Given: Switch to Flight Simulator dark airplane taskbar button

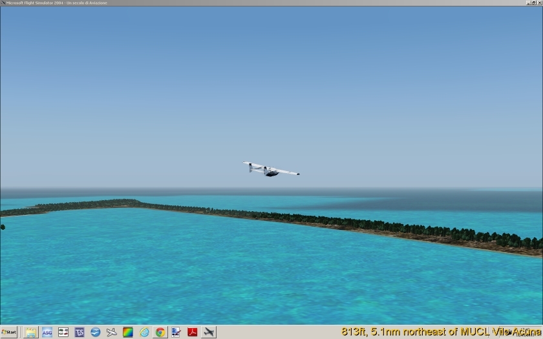Looking at the screenshot, I should point(209,333).
